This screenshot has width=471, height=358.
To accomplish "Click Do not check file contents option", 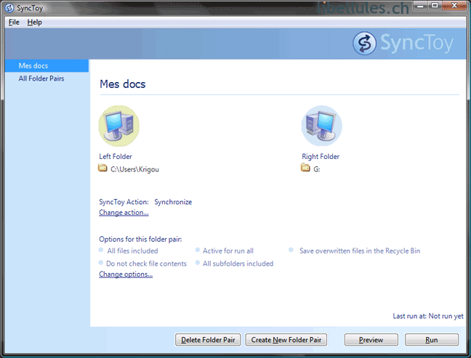I will pos(146,264).
